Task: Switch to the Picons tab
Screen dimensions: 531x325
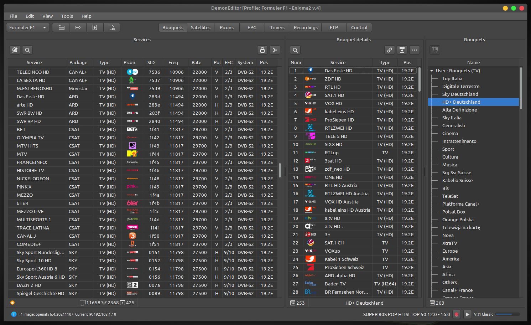Action: (x=227, y=27)
